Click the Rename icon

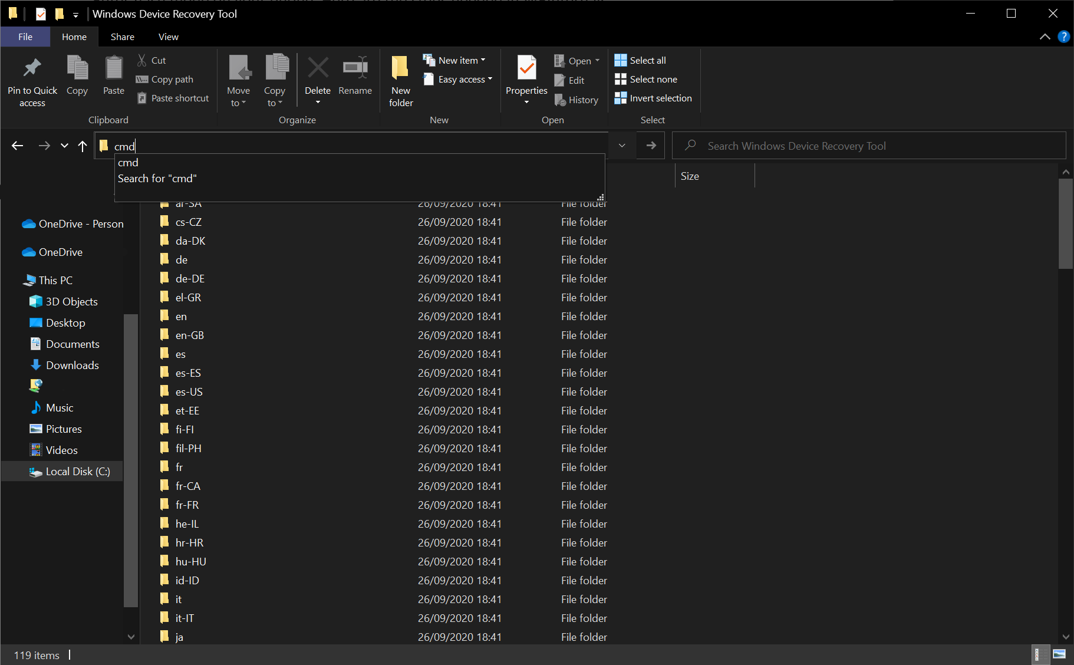click(x=355, y=68)
